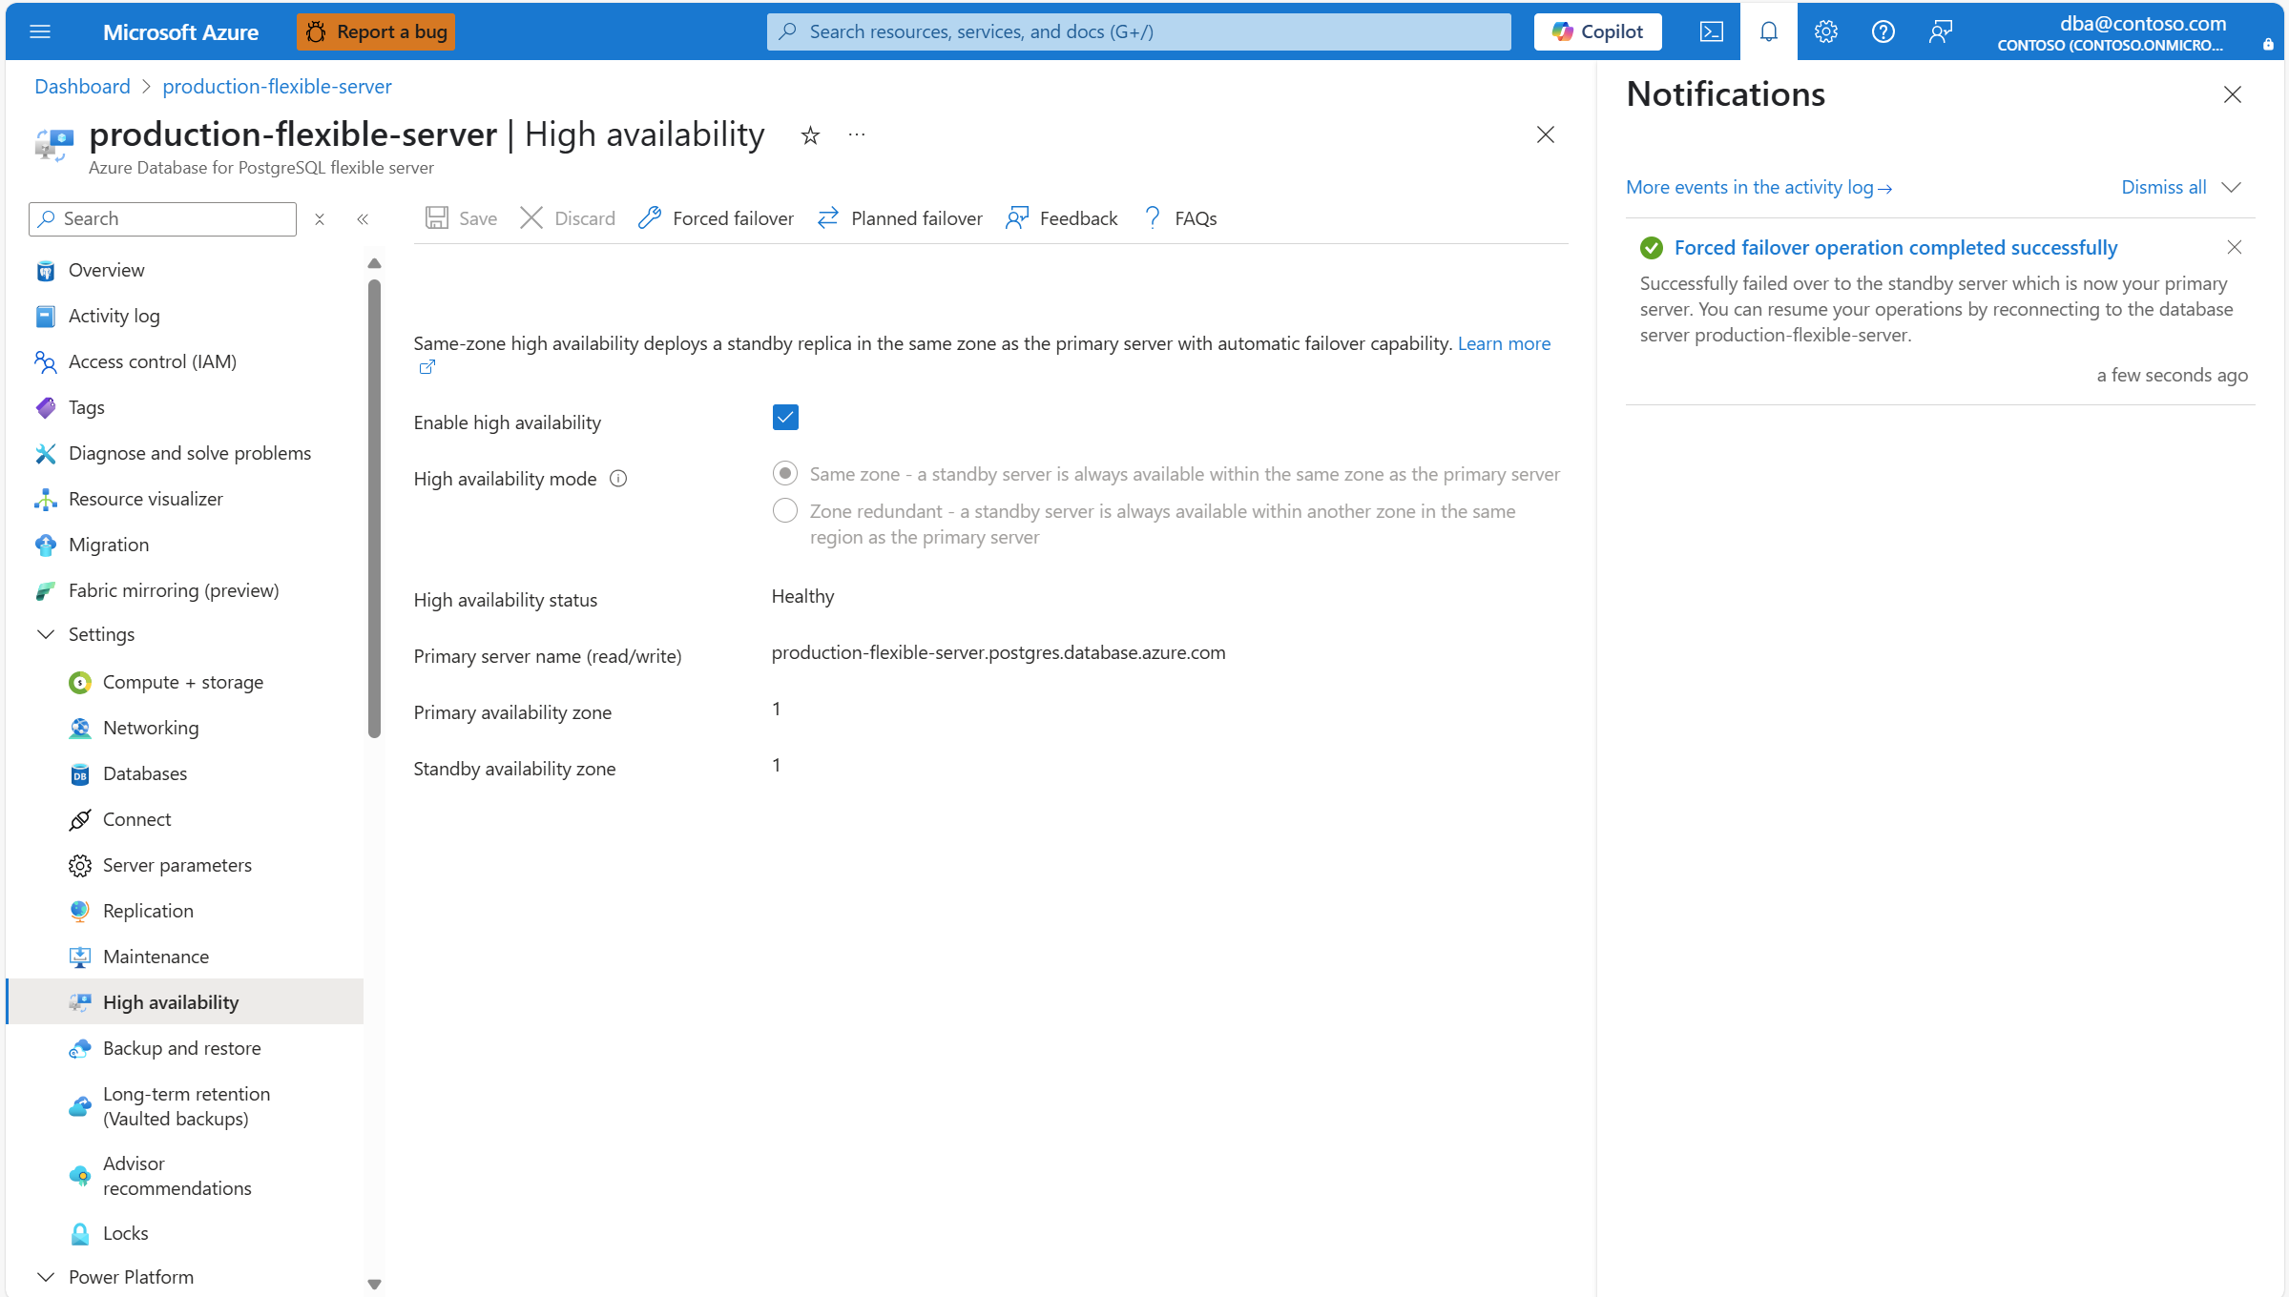Close the High availability blade
Viewport: 2289px width, 1297px height.
click(1546, 134)
